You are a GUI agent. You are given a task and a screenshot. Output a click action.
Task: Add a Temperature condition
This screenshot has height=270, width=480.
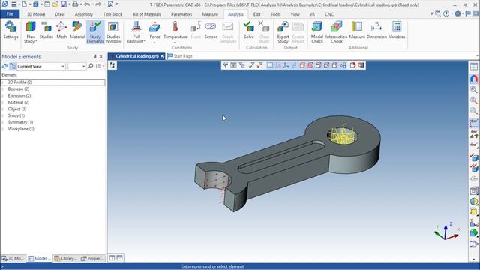point(175,30)
